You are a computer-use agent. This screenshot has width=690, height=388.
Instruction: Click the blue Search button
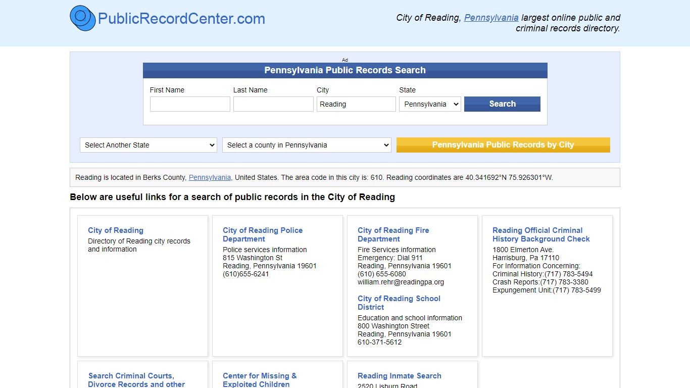tap(502, 104)
